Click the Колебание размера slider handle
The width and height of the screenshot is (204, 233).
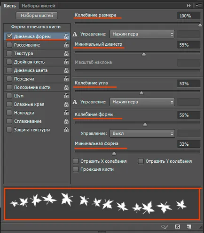tap(200, 25)
